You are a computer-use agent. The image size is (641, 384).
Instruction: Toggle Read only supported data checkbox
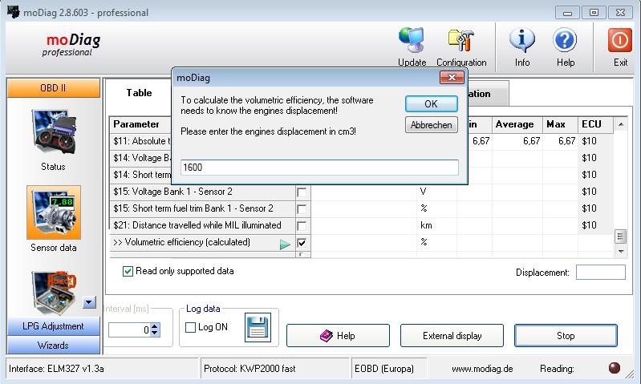pos(128,271)
